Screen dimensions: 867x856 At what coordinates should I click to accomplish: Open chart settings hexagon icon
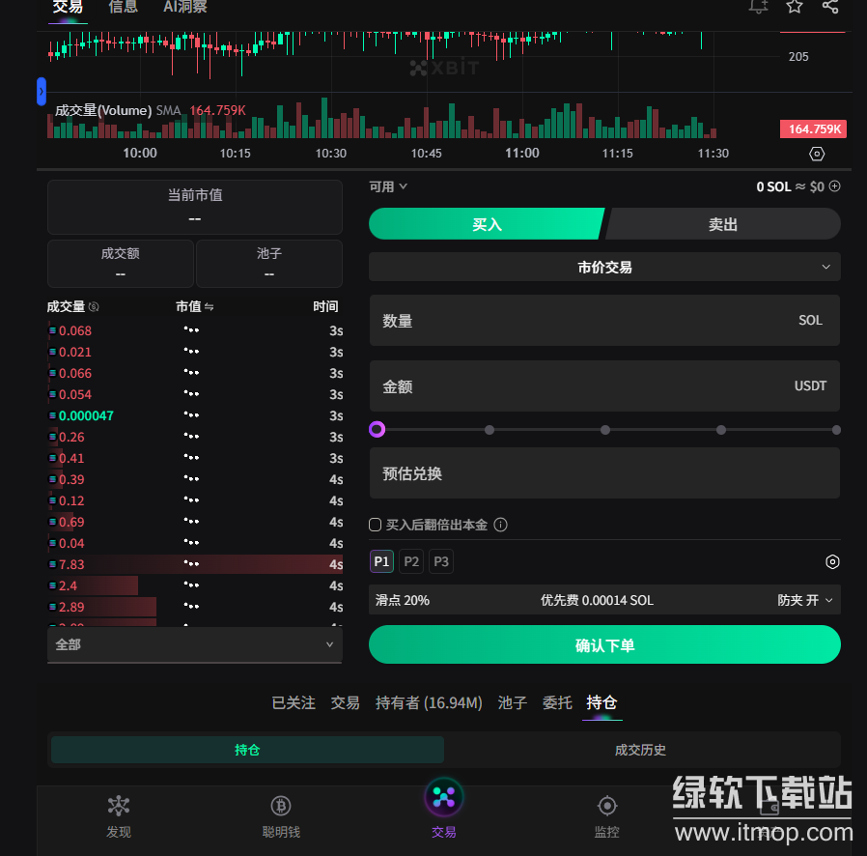(817, 155)
